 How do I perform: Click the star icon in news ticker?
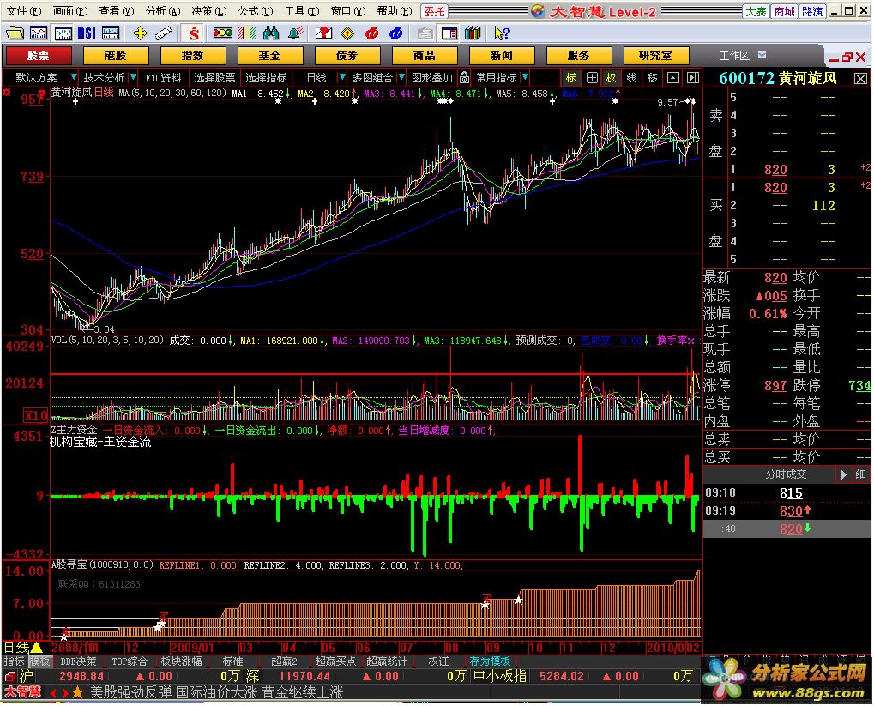pos(77,692)
